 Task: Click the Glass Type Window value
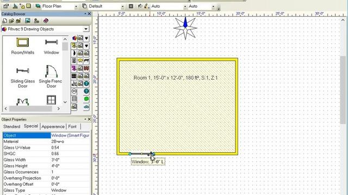click(x=70, y=190)
